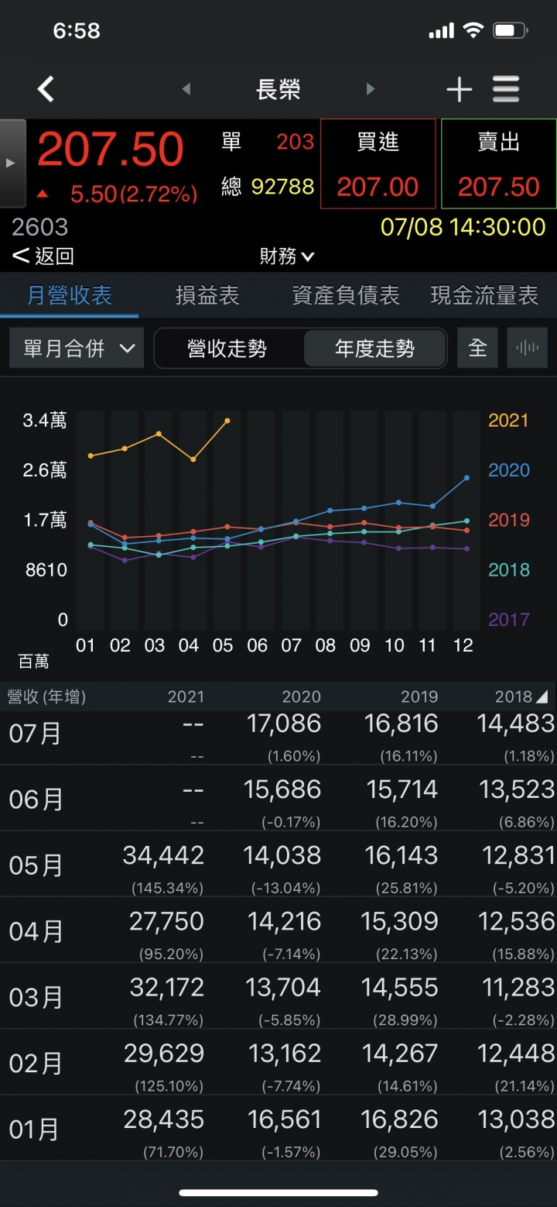Tap the battery status icon
The height and width of the screenshot is (1207, 557).
pyautogui.click(x=511, y=31)
